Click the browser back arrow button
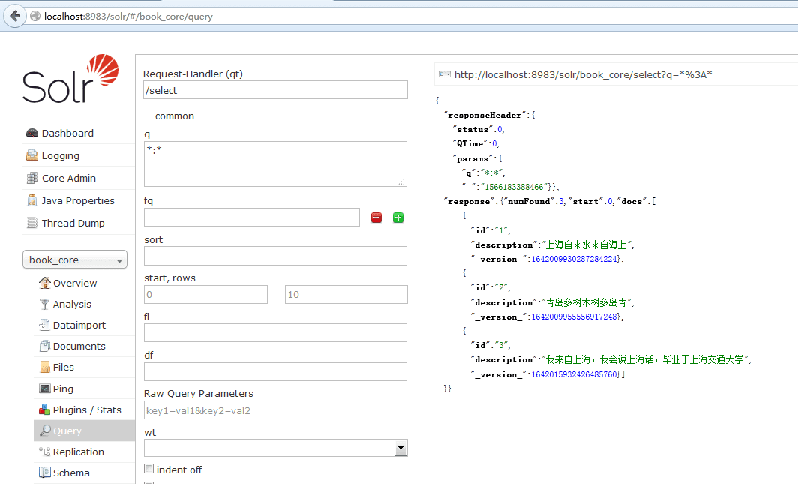The width and height of the screenshot is (798, 484). pyautogui.click(x=15, y=16)
